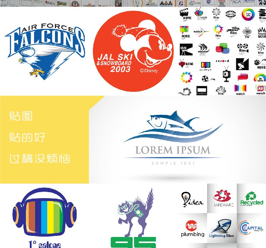This screenshot has width=266, height=248.
Task: Click the black TV on a stand logo
Action: (x=226, y=74)
